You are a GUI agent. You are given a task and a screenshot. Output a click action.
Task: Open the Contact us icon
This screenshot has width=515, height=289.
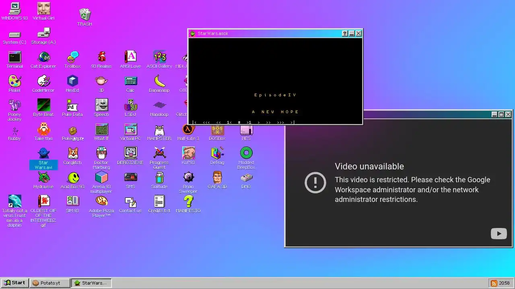pos(130,204)
